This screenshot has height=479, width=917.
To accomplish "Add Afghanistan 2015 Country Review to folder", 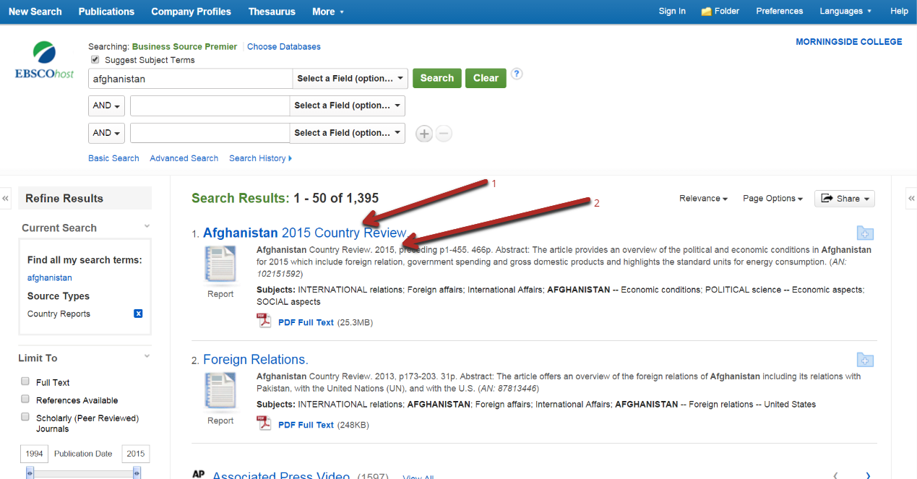I will tap(865, 233).
